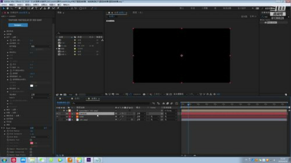291x163 pixels.
Task: Open the Edit menu
Action: [12, 5]
